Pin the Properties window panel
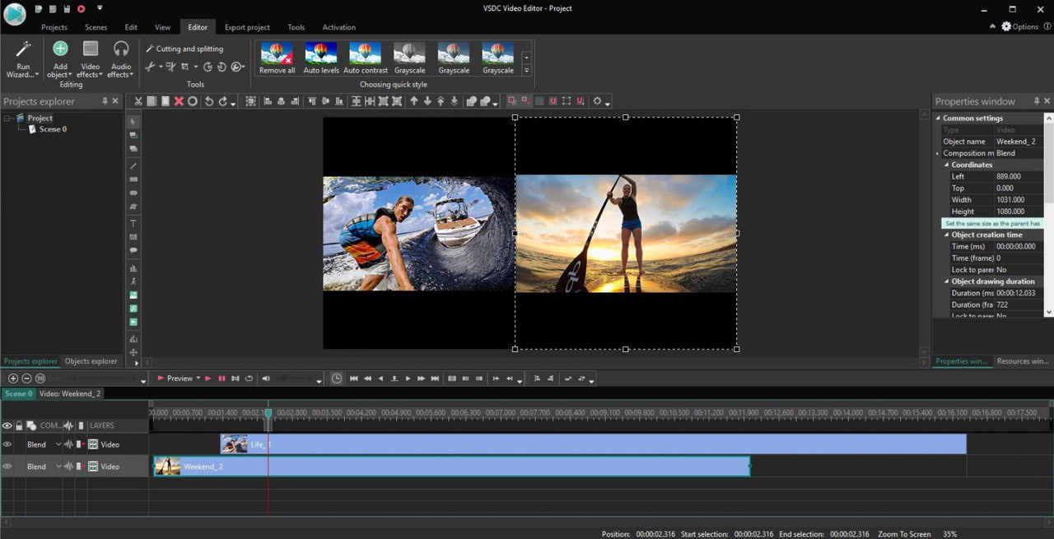Screen dimensions: 1054x539 (1036, 101)
